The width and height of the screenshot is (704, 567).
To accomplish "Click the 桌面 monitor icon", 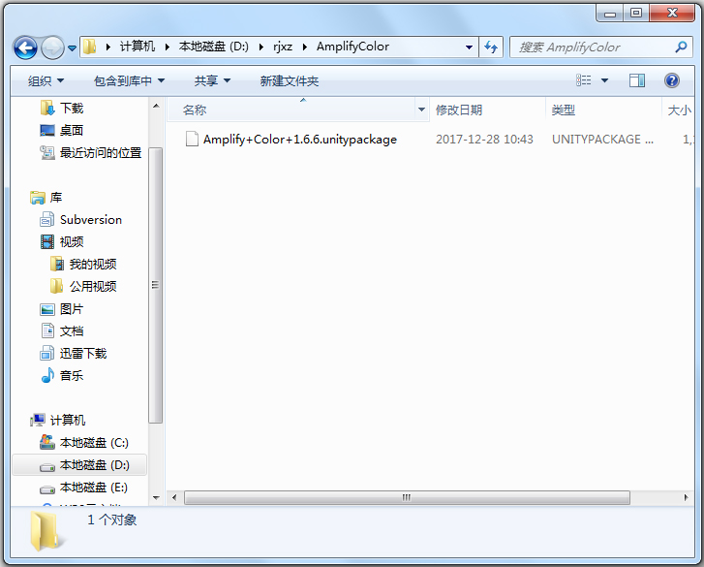I will click(x=47, y=130).
